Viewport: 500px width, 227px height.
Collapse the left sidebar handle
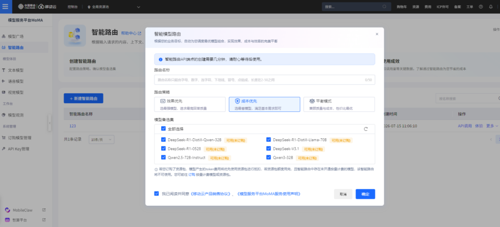pyautogui.click(x=50, y=123)
